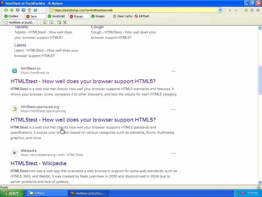Expand the URL bar history dropdown

pos(220,10)
